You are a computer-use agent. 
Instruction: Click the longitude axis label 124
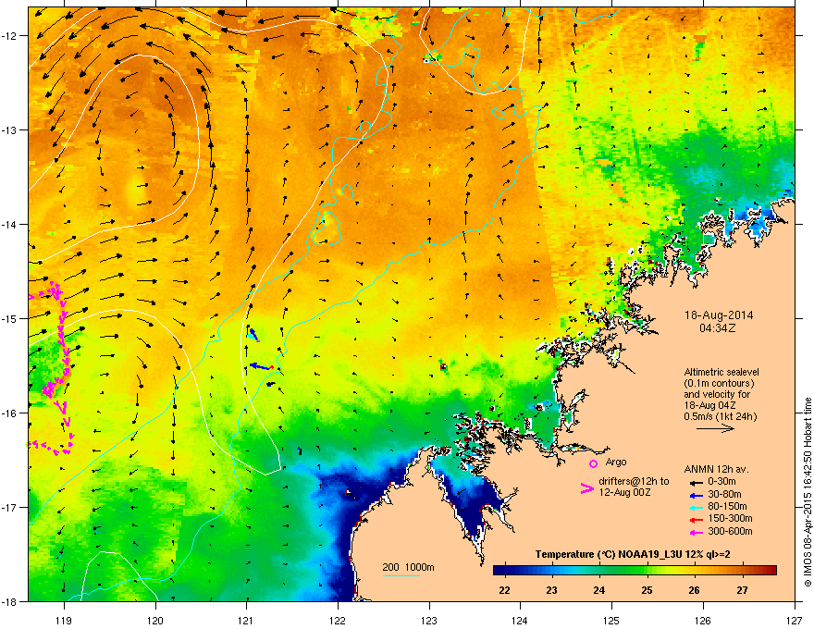coord(520,621)
